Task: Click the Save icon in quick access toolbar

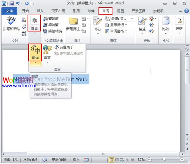Action: (x=11, y=3)
